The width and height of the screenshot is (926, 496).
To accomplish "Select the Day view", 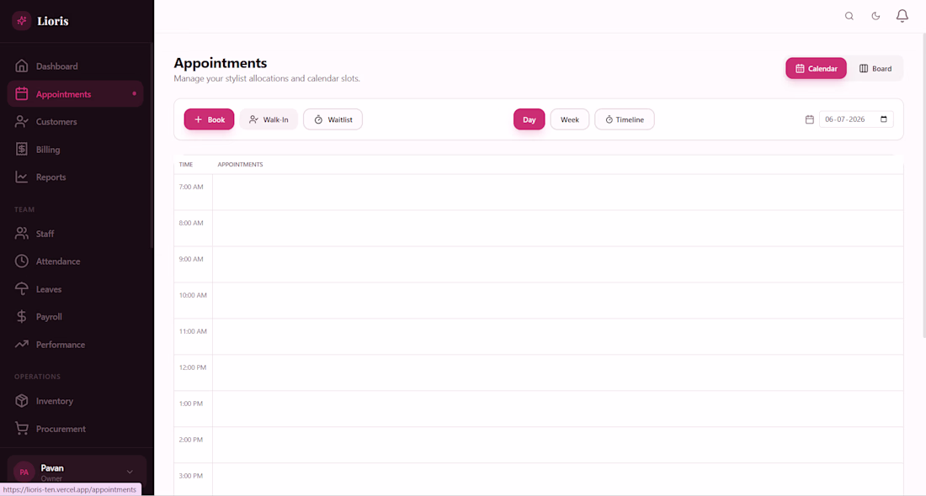I will (x=530, y=119).
